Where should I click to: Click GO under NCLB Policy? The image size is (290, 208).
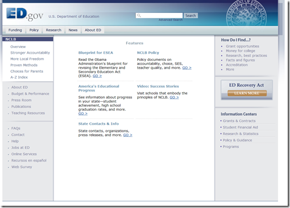pyautogui.click(x=187, y=68)
